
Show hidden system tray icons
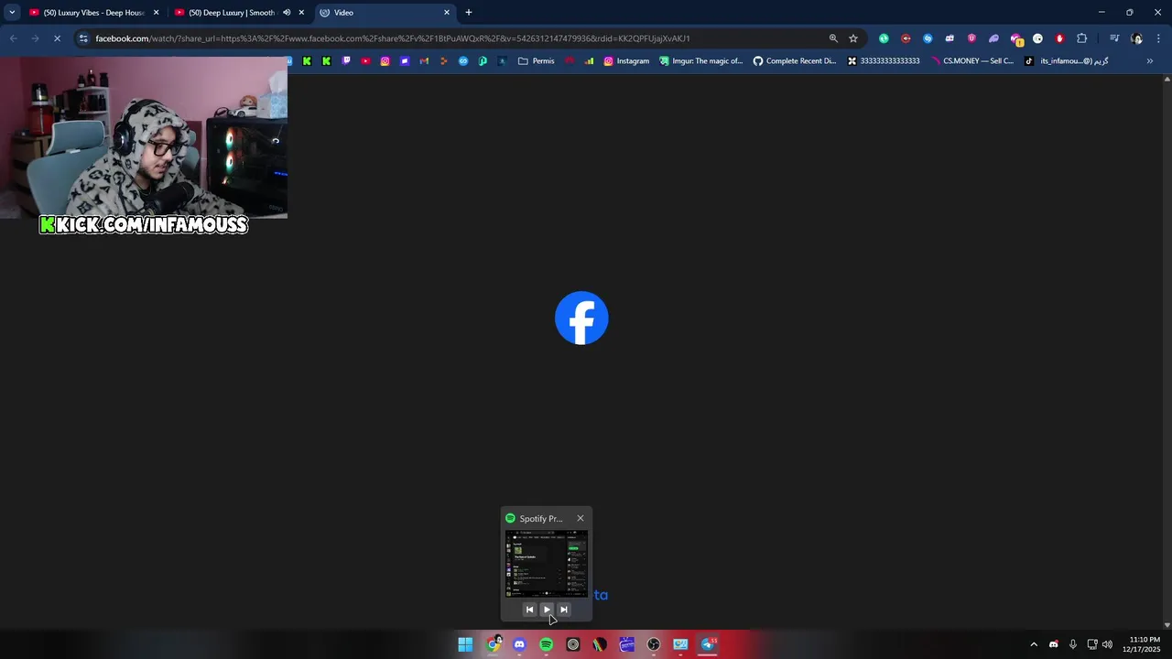[x=1034, y=644]
